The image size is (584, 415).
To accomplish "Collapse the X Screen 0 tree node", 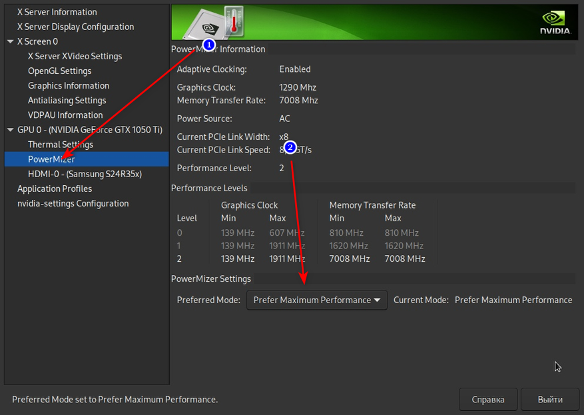I will coord(11,41).
